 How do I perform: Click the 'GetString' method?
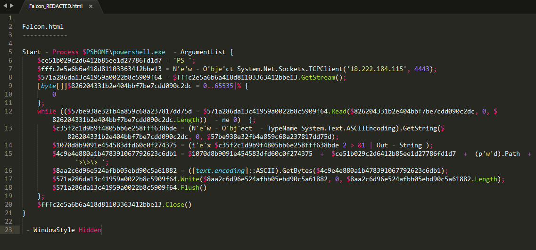[421, 129]
